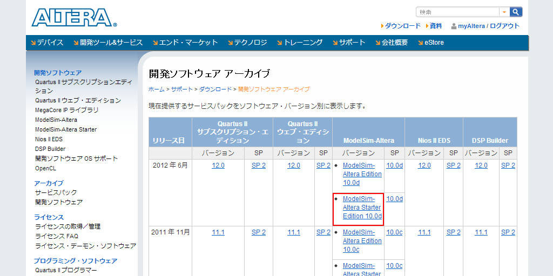This screenshot has width=553, height=276.
Task: Open ModelSim-Altera Edition 10.0d link
Action: pos(362,174)
